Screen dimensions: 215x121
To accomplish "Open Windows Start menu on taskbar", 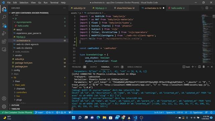I will (x=74, y=118).
